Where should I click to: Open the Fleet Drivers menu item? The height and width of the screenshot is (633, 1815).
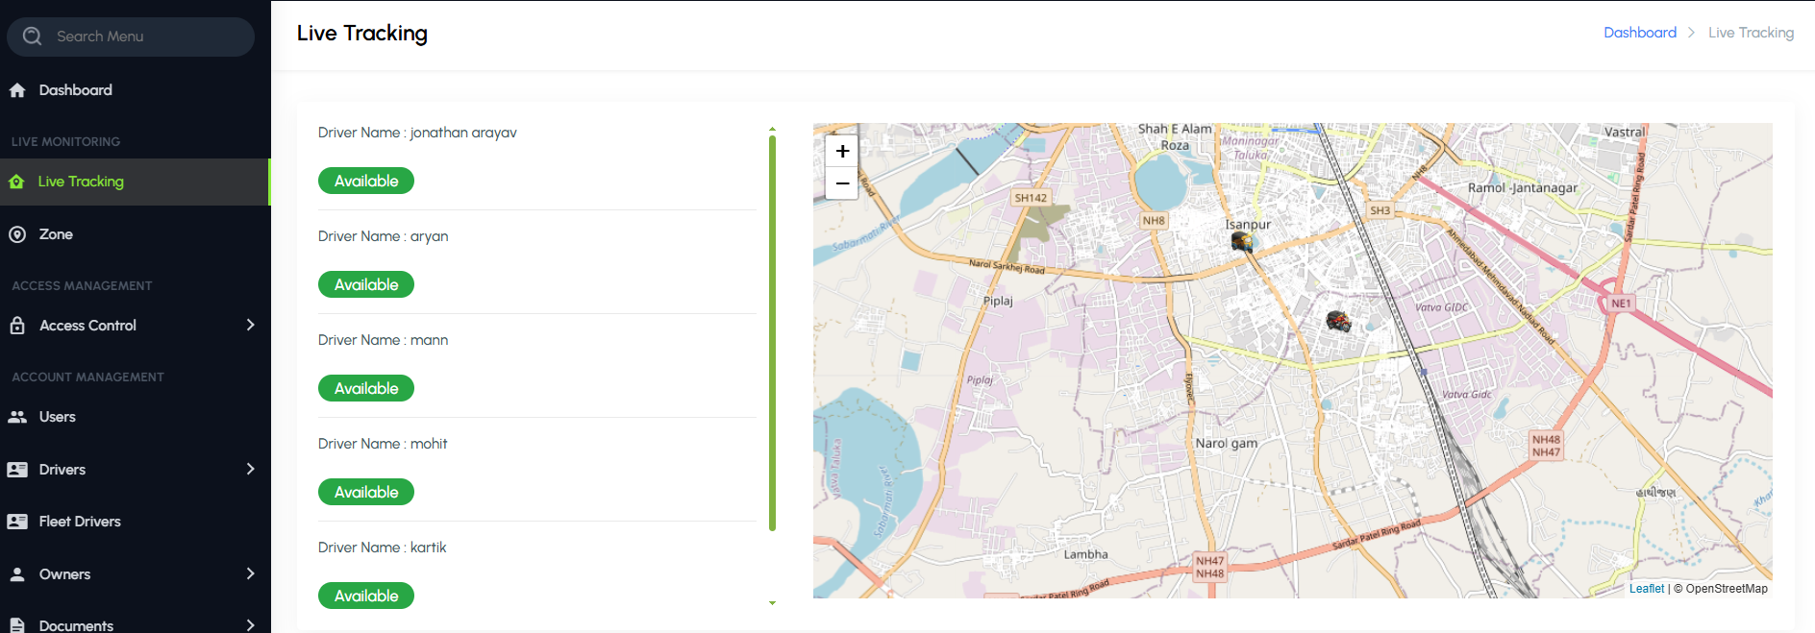point(80,522)
